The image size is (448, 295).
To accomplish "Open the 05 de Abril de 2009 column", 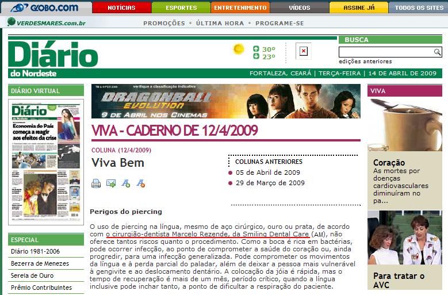I will [267, 173].
